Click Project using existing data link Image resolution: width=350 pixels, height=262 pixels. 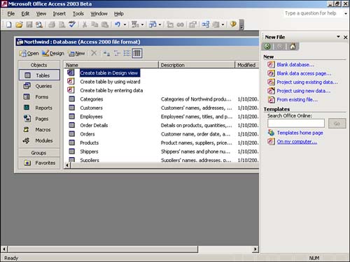[307, 82]
